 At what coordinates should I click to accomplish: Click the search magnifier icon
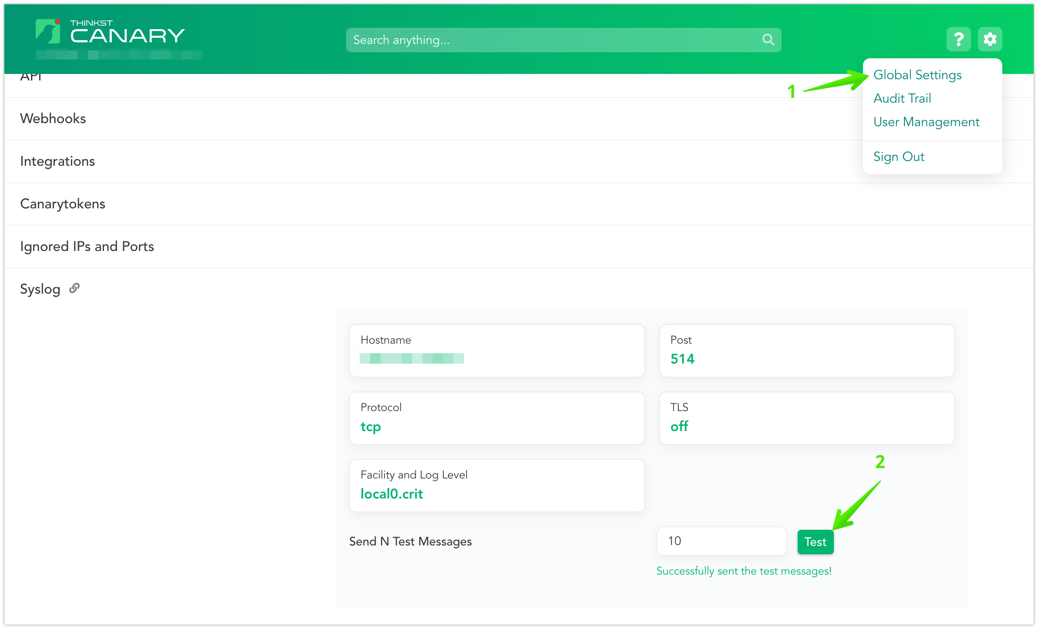(768, 40)
